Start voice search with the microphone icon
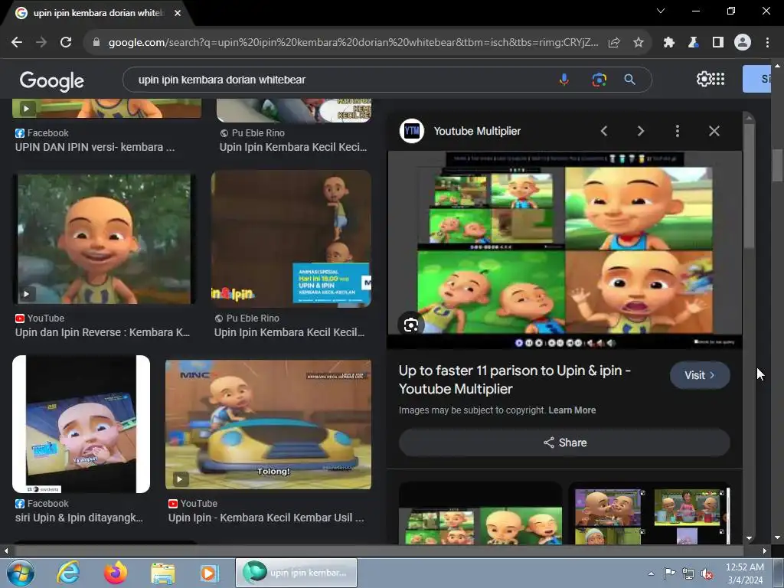The width and height of the screenshot is (784, 588). point(564,80)
